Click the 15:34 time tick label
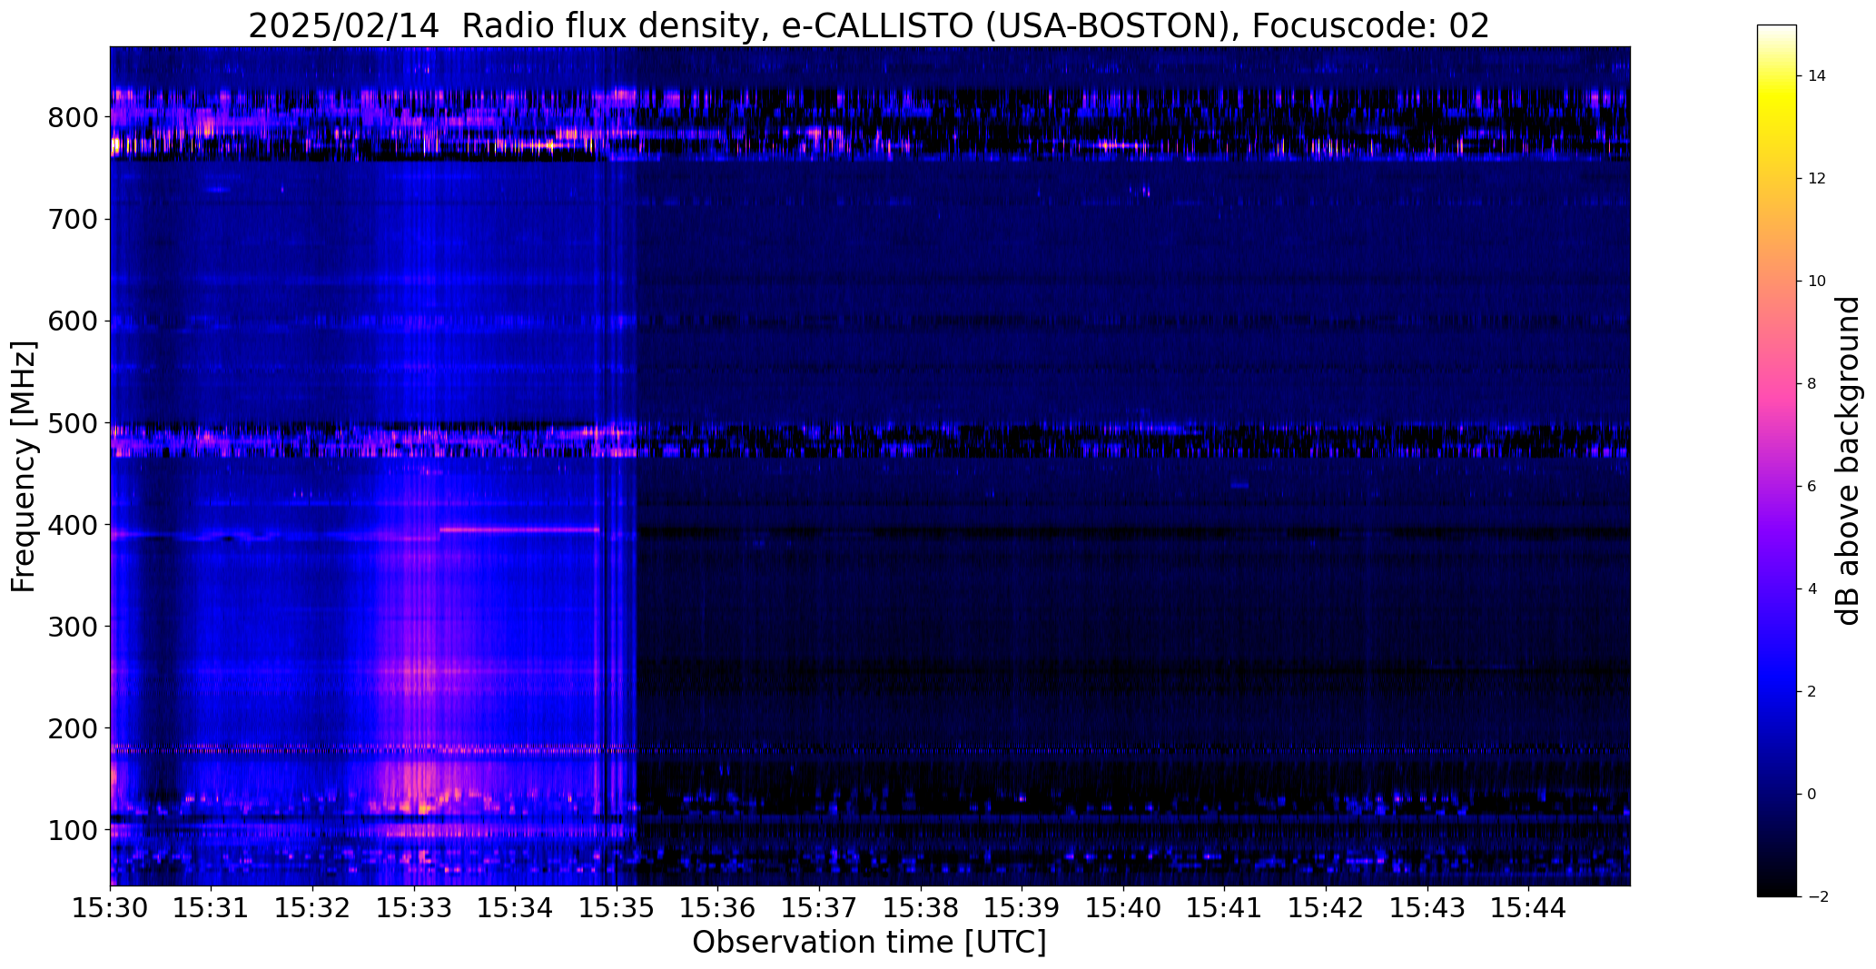This screenshot has height=969, width=1876. click(516, 908)
